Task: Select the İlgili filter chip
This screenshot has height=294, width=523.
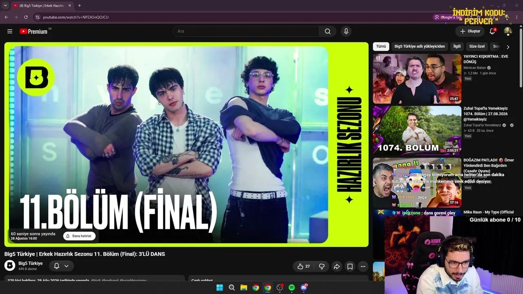Action: click(457, 47)
